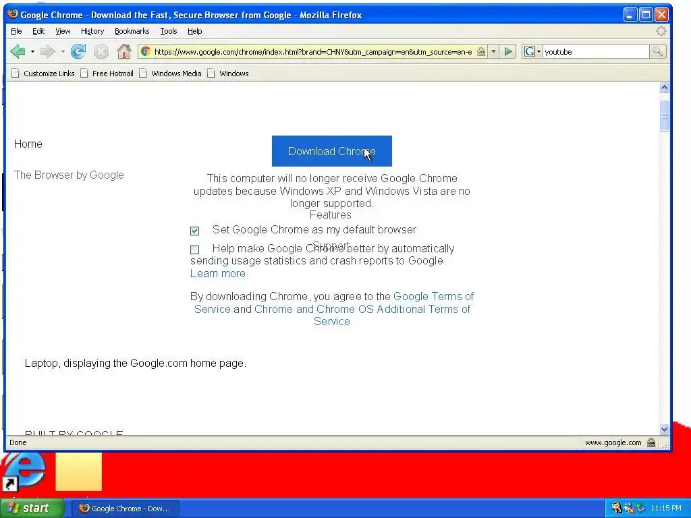Open the Windows bookmark

point(228,74)
